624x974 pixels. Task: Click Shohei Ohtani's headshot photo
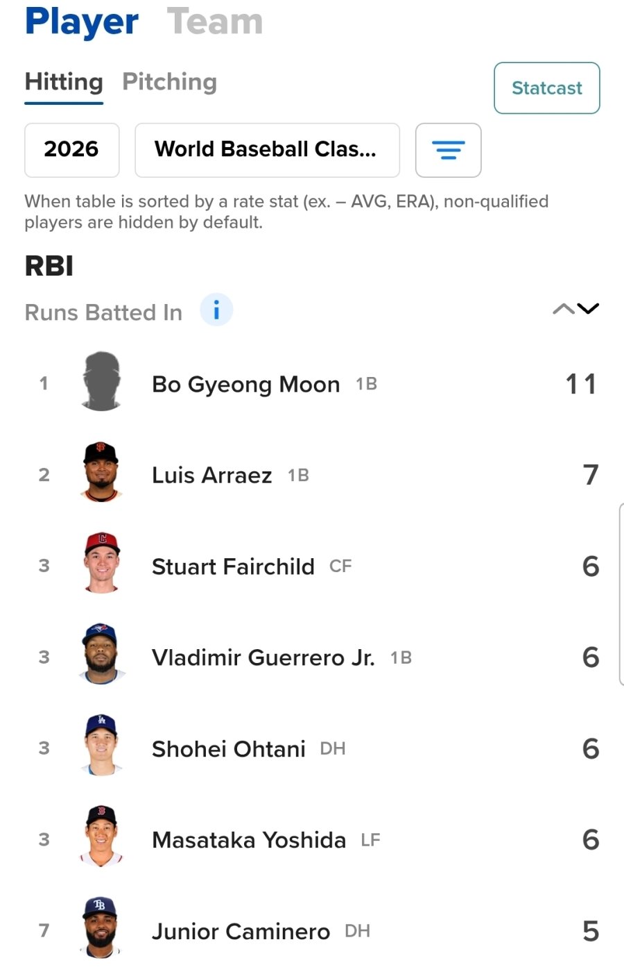[101, 746]
